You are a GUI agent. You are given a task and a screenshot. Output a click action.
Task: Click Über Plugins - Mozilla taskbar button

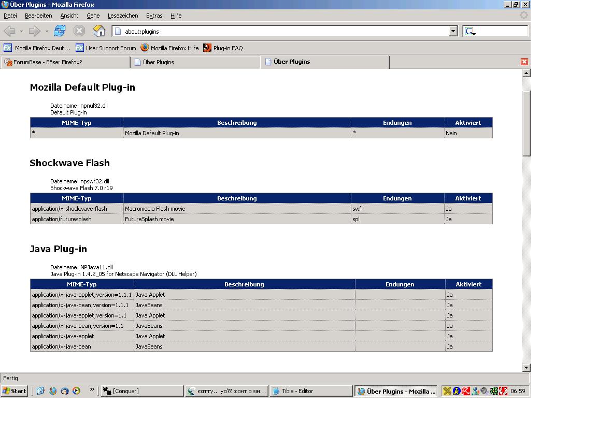point(397,391)
